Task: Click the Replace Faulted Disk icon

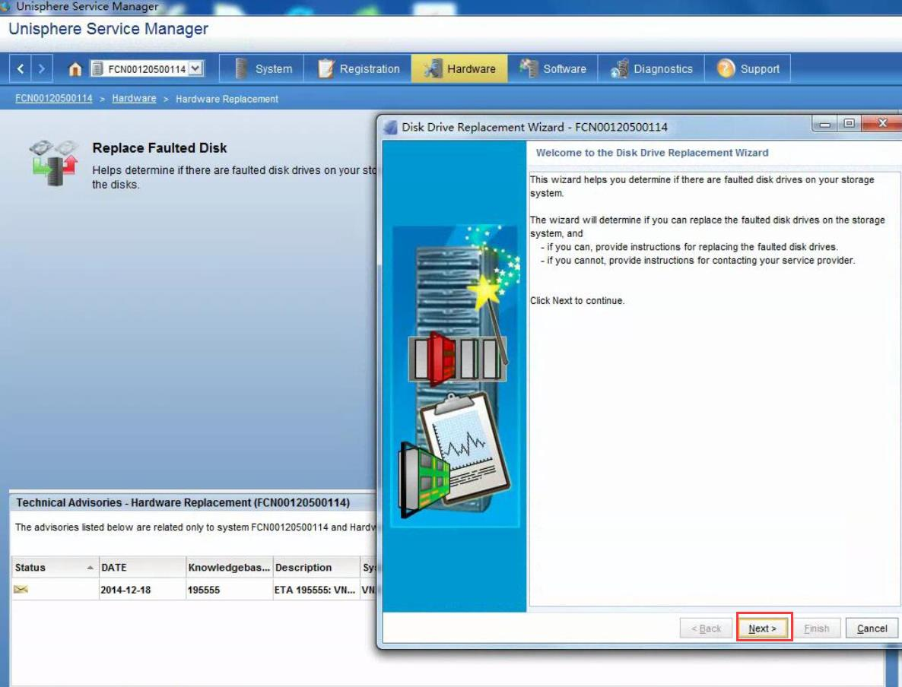Action: coord(53,163)
